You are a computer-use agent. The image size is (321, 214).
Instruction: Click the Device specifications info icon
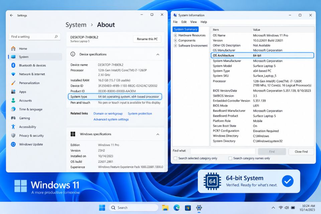point(73,54)
